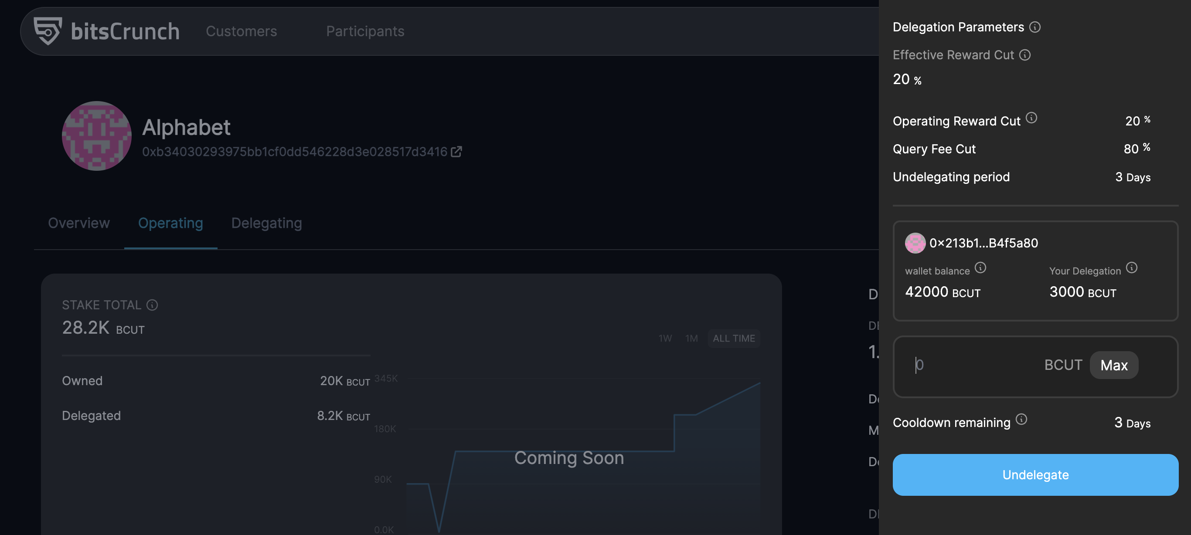1191x535 pixels.
Task: Switch to the Overview tab
Action: pyautogui.click(x=79, y=223)
